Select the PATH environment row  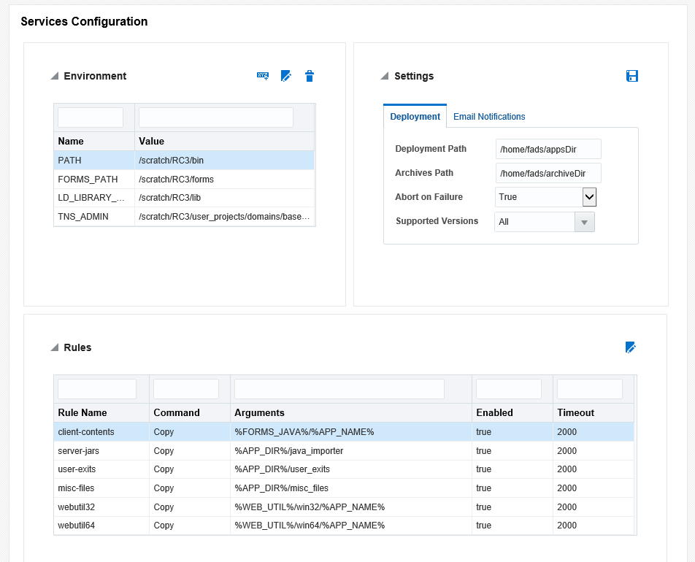pos(184,160)
